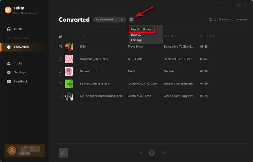Image resolution: width=253 pixels, height=162 pixels.
Task: Click the Sidify logo icon
Action: click(8, 10)
